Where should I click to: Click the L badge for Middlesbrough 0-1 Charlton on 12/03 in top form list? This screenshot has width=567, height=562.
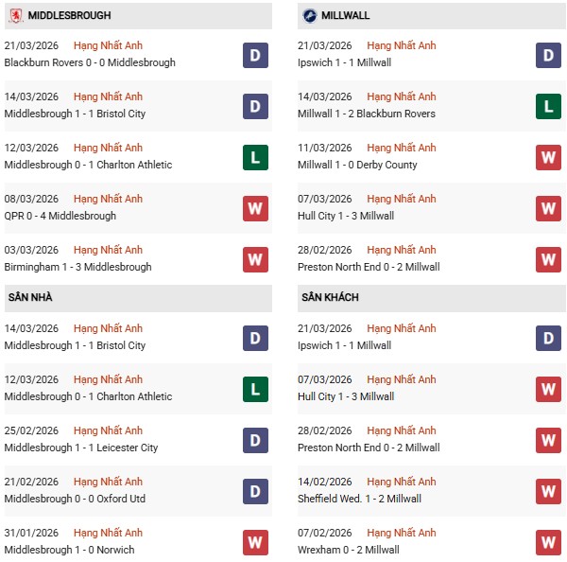[254, 157]
